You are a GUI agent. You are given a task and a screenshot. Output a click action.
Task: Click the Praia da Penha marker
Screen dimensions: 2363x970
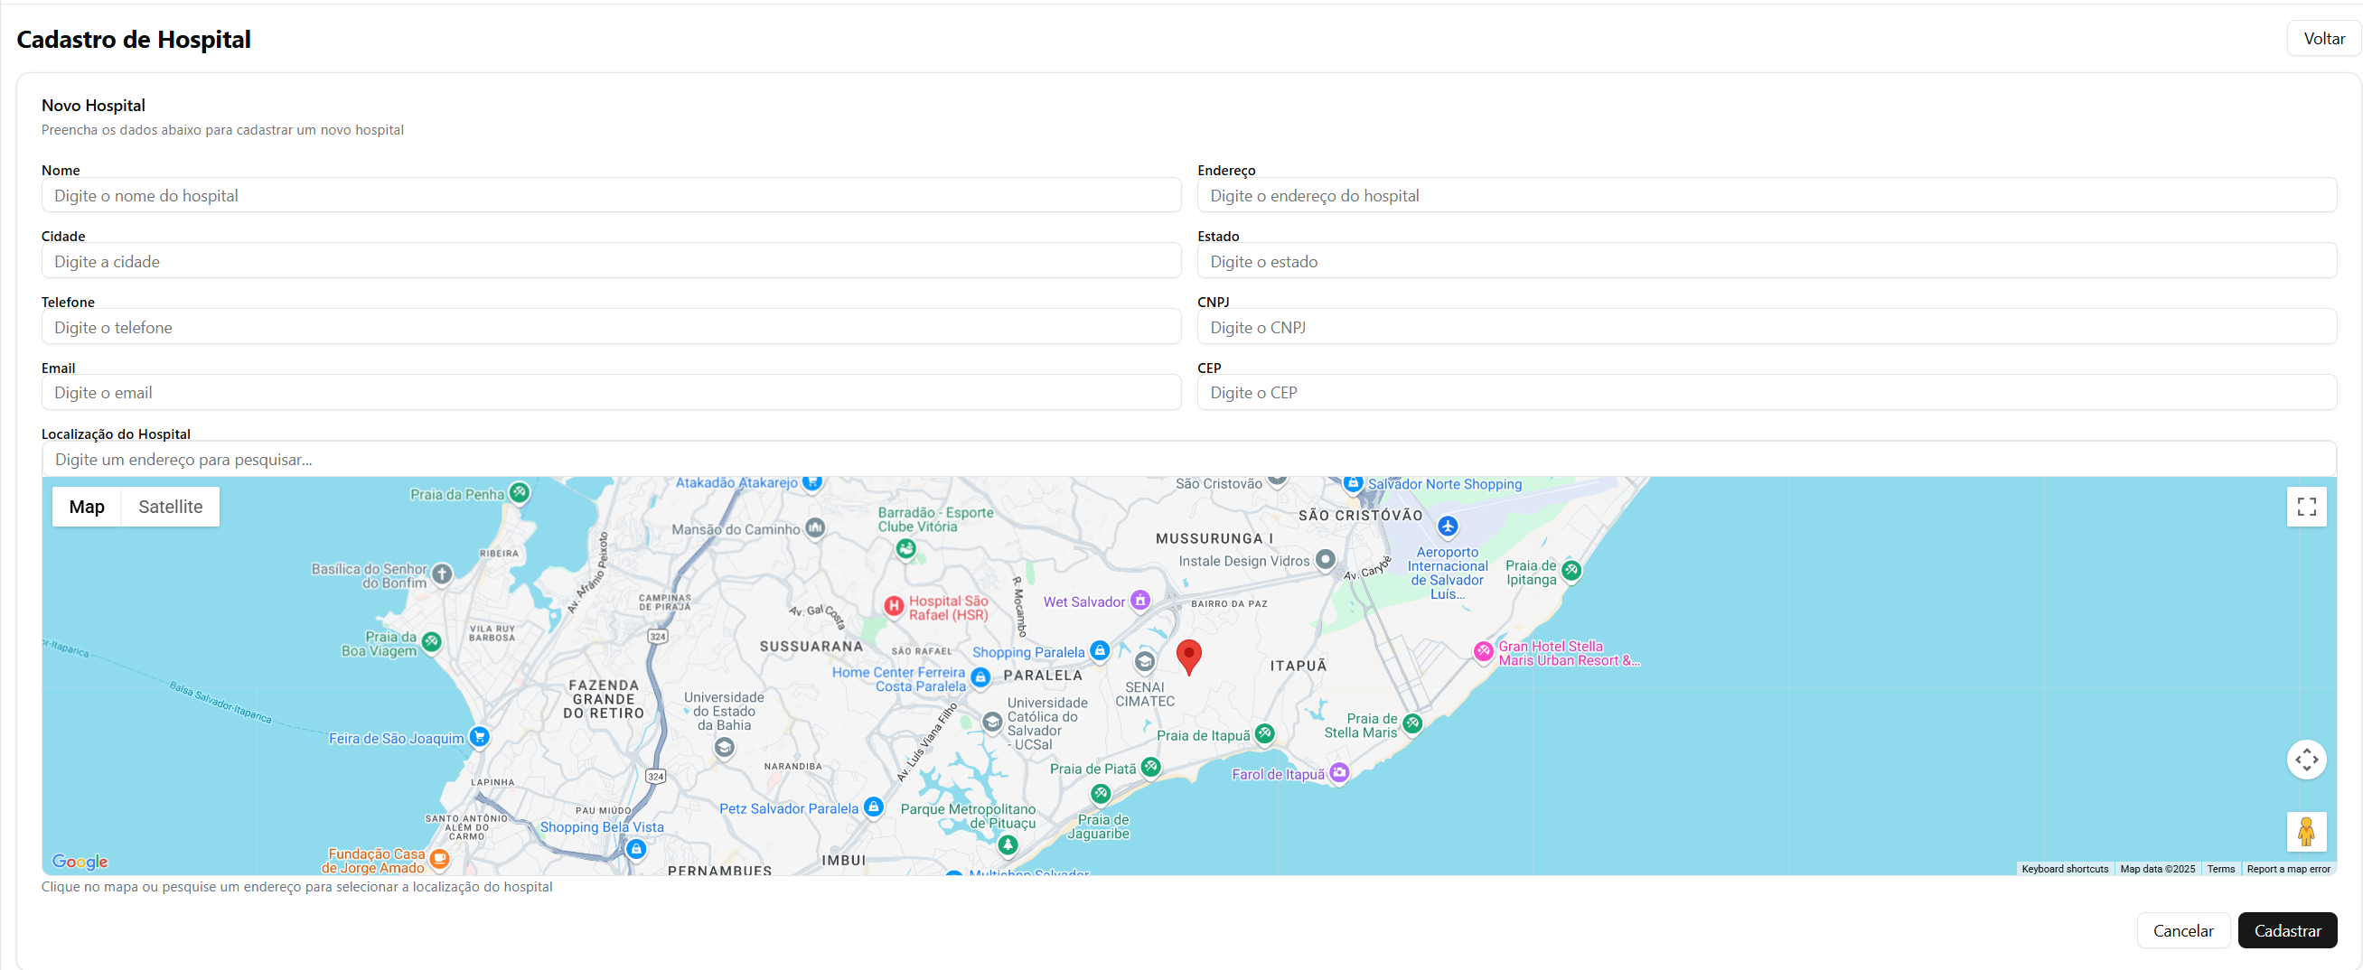(520, 493)
